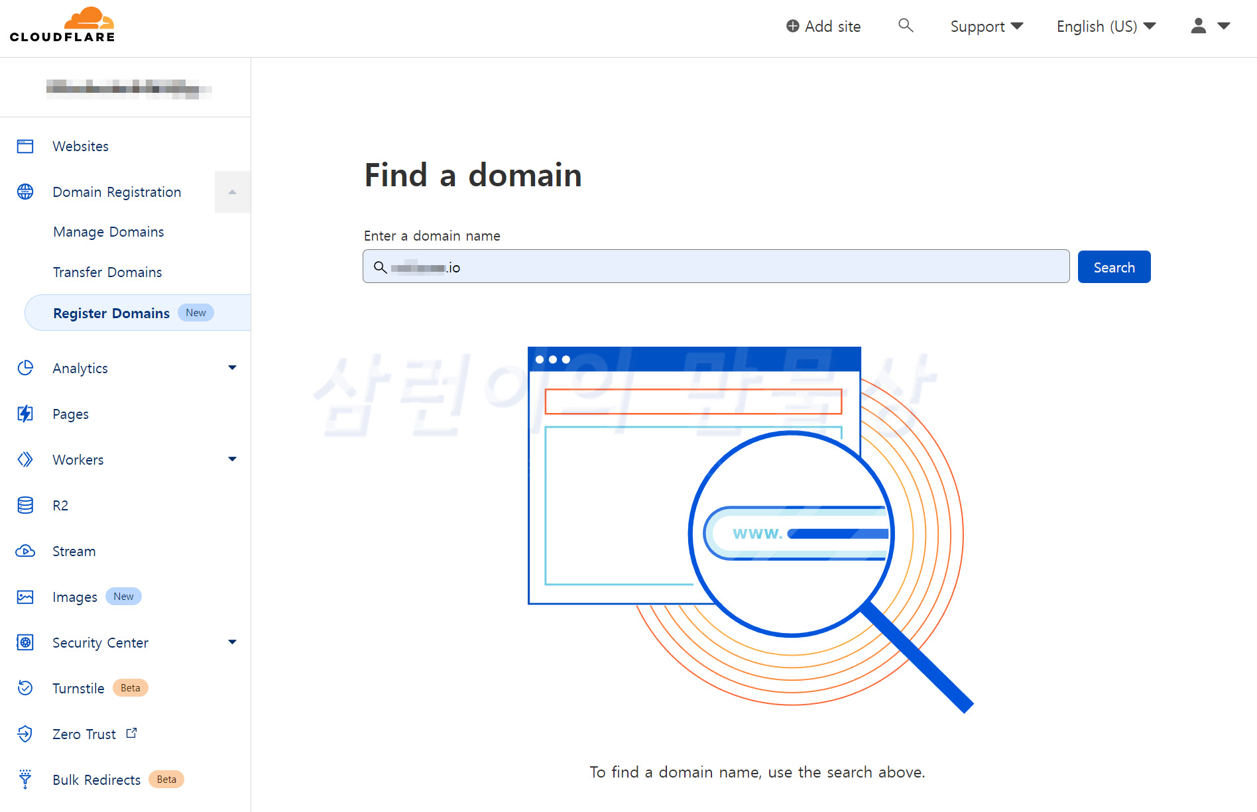Click the Stream cloud play icon
This screenshot has height=812, width=1257.
(x=25, y=551)
